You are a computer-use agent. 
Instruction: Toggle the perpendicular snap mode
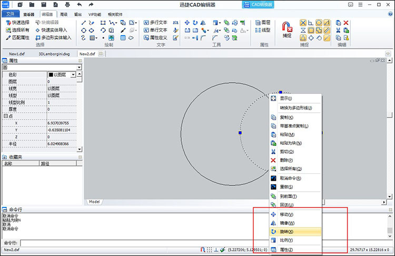point(311,23)
